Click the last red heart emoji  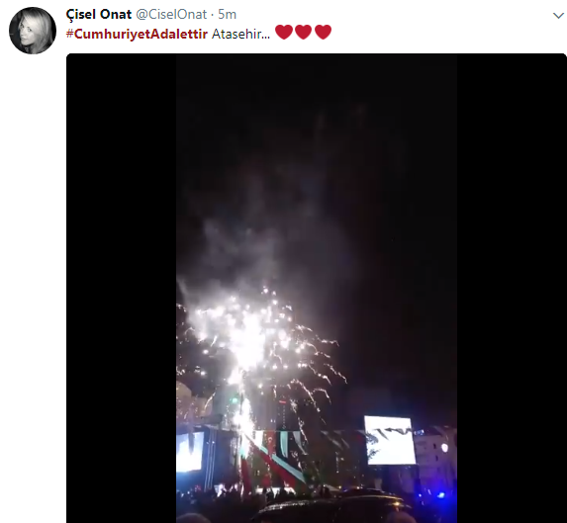[x=323, y=33]
